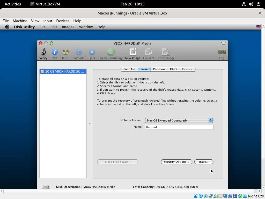
Task: Click the Burn disc icon
Action: pyautogui.click(x=65, y=52)
